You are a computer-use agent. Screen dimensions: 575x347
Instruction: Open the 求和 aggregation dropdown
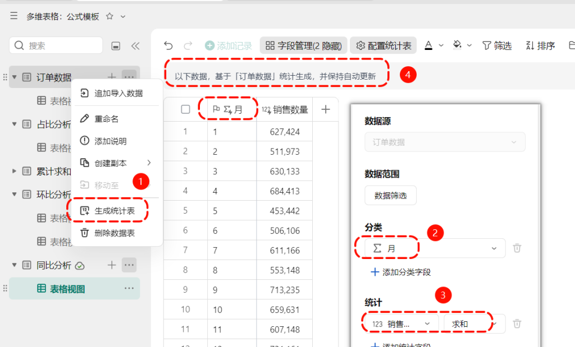(x=474, y=324)
